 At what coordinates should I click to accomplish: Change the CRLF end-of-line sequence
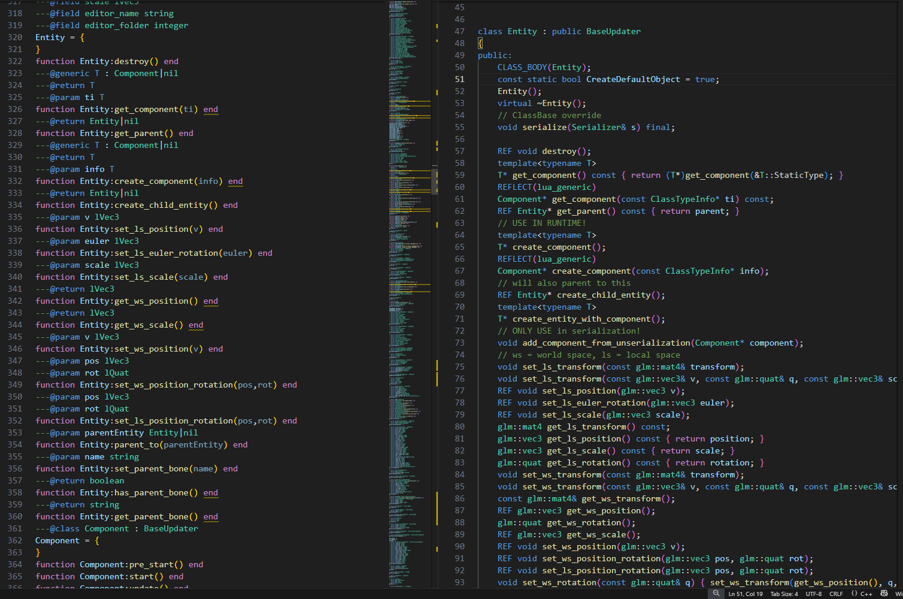tap(836, 594)
